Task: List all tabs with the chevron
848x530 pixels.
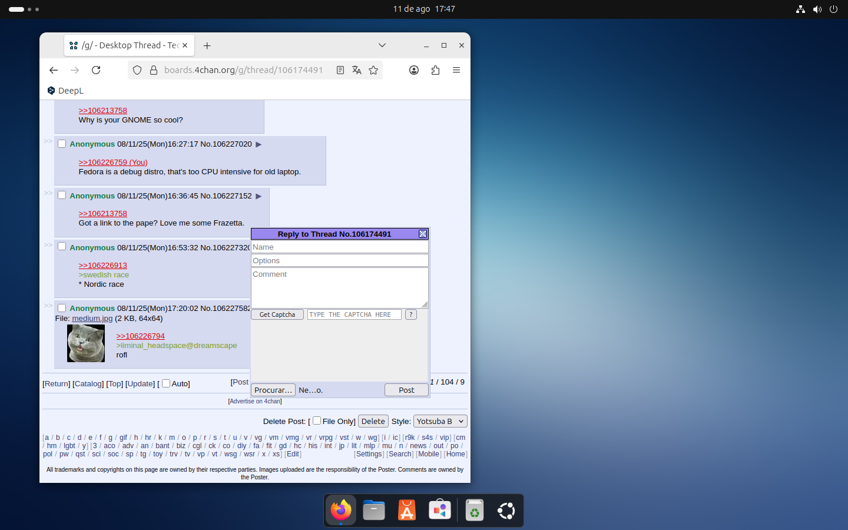Action: (x=382, y=45)
